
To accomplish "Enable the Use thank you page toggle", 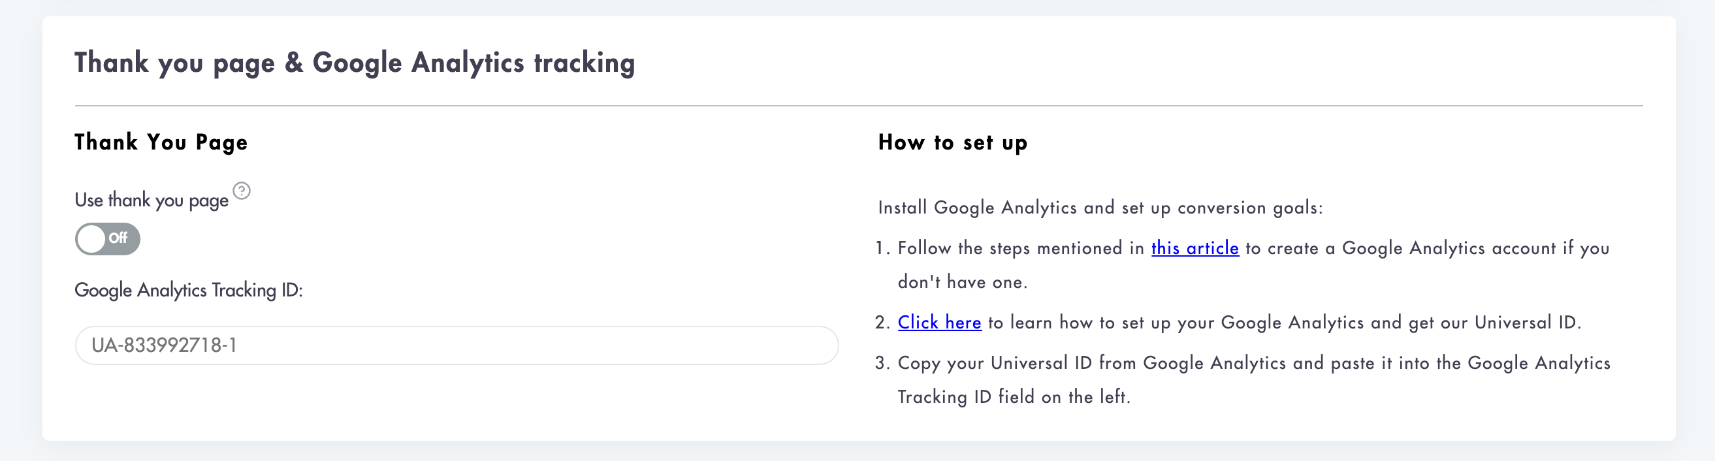I will pyautogui.click(x=107, y=239).
